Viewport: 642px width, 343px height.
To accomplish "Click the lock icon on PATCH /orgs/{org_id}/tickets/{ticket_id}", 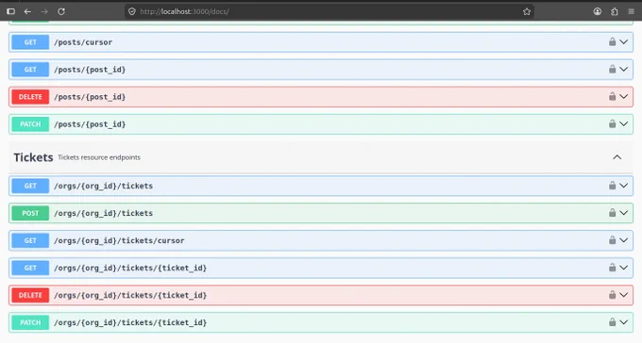I will [x=612, y=322].
